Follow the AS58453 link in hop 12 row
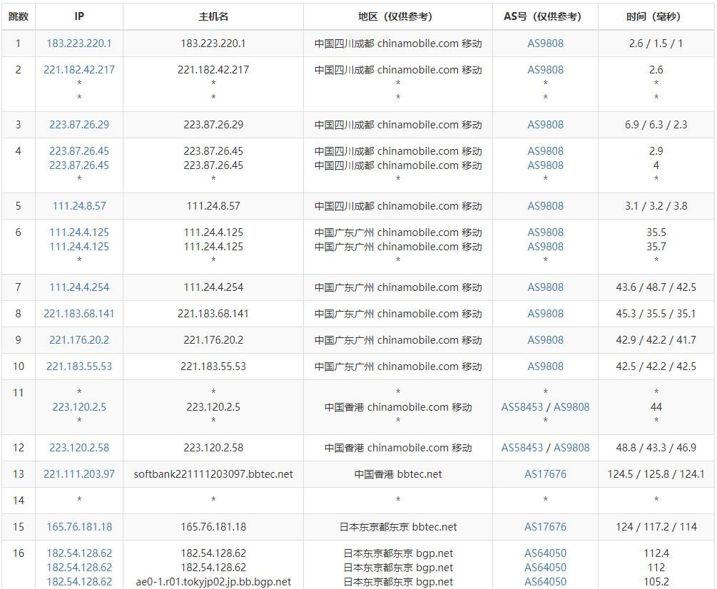 pos(522,448)
